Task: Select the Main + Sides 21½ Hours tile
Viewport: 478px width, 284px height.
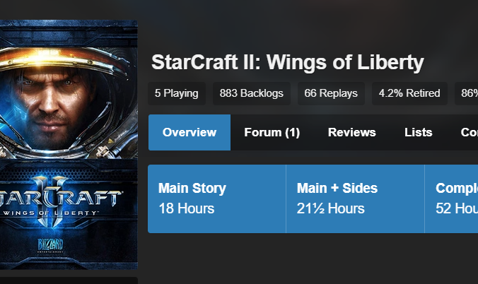Action: point(355,199)
